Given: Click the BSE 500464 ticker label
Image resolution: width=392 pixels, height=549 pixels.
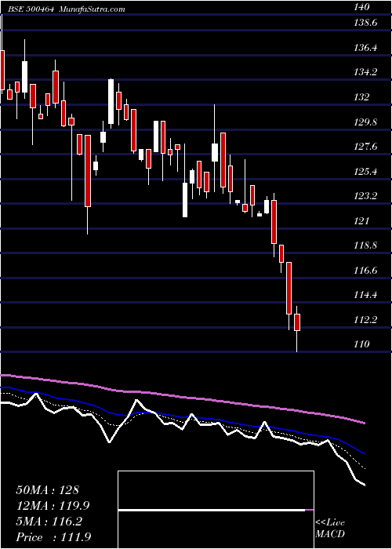Looking at the screenshot, I should pyautogui.click(x=32, y=9).
